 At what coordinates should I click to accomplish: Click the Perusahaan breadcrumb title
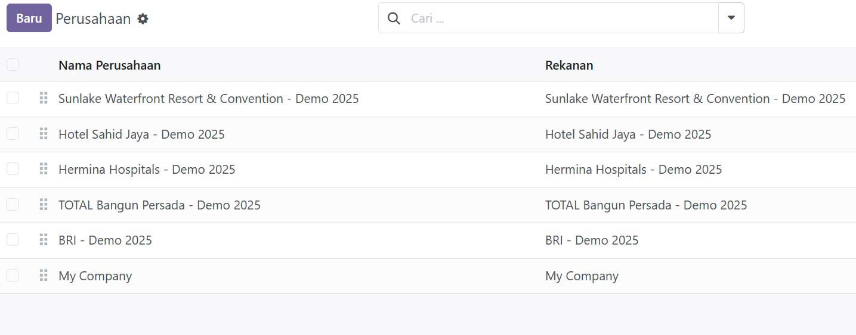93,18
